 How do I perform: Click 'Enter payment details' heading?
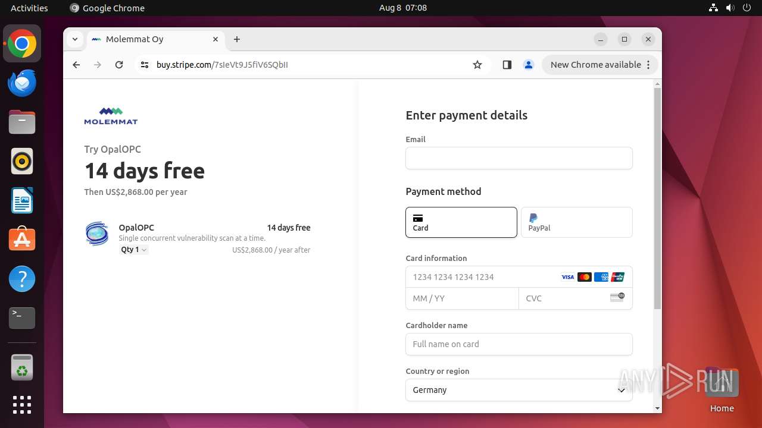click(x=467, y=115)
